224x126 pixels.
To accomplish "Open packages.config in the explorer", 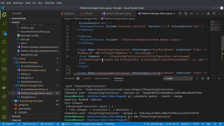I will [x=29, y=35].
